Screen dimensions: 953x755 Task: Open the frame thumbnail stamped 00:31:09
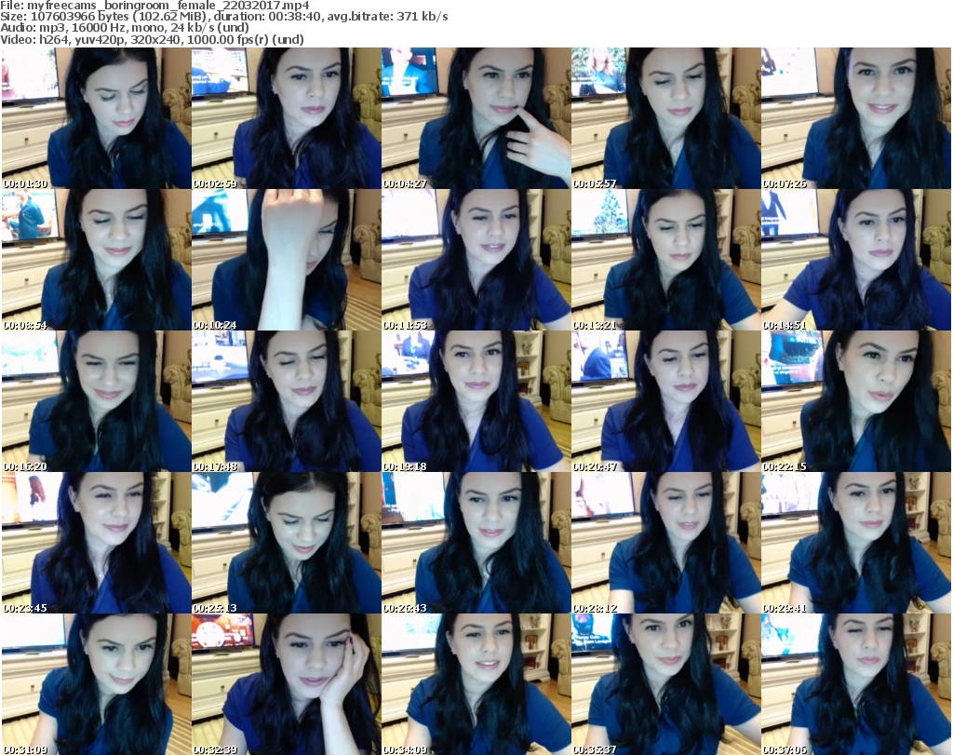coord(97,684)
